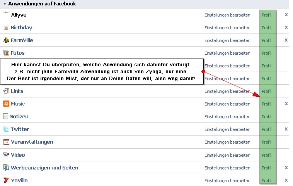Click the Notizen notepad icon
Image resolution: width=293 pixels, height=186 pixels.
(6, 116)
